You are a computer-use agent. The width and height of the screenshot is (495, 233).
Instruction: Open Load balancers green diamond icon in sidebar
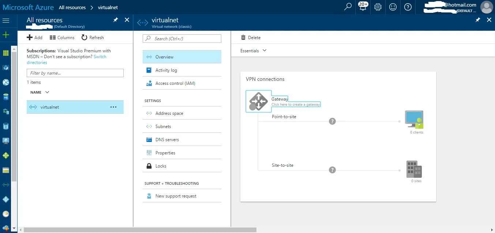pos(5,155)
